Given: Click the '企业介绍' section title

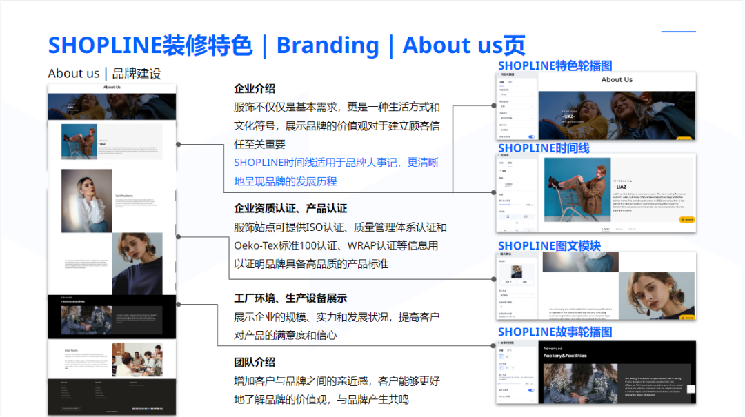Looking at the screenshot, I should [255, 89].
